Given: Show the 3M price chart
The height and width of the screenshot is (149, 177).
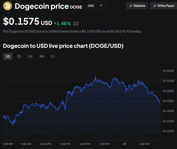Looking at the screenshot, I should coord(41,57).
